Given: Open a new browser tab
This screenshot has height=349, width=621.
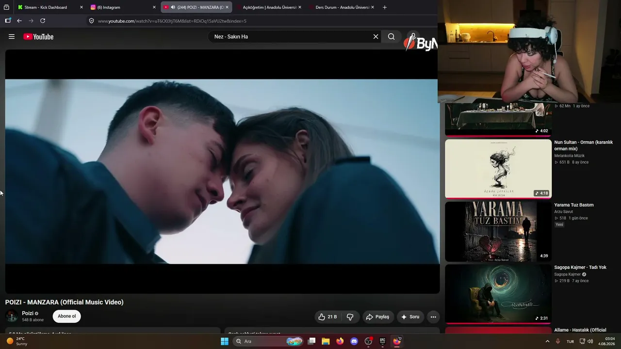Looking at the screenshot, I should click(x=385, y=7).
